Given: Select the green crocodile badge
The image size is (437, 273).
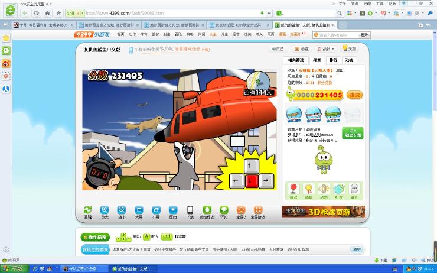Looking at the screenshot, I should tap(332, 114).
